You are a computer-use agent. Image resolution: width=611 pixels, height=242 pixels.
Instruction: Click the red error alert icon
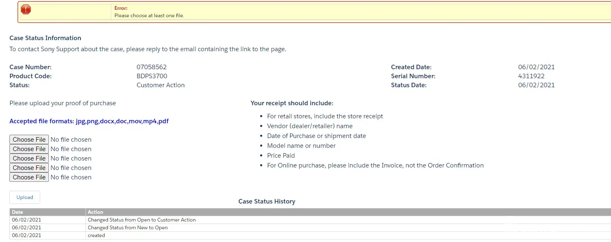pyautogui.click(x=26, y=9)
